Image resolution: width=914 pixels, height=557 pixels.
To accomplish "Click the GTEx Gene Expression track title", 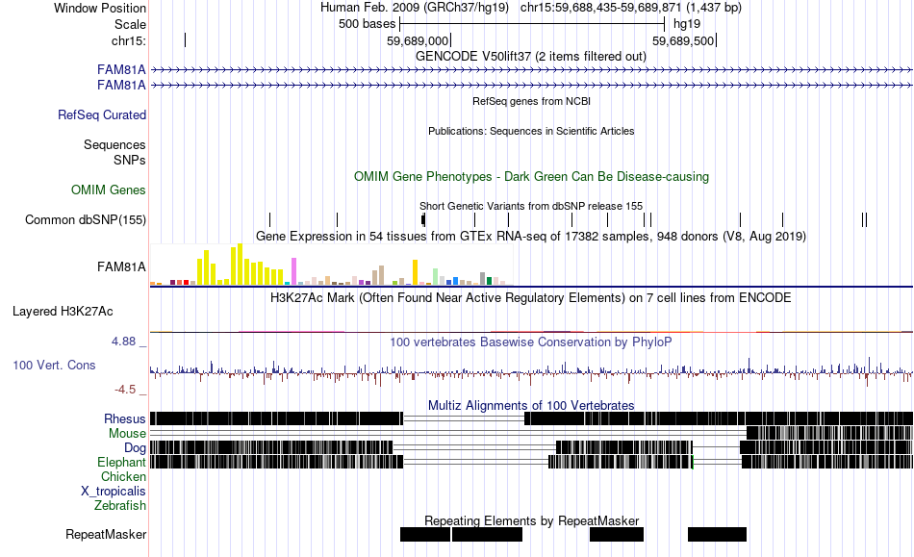I will [x=531, y=236].
